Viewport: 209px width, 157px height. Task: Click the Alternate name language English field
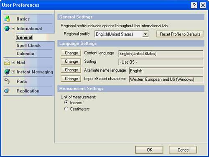(166, 71)
